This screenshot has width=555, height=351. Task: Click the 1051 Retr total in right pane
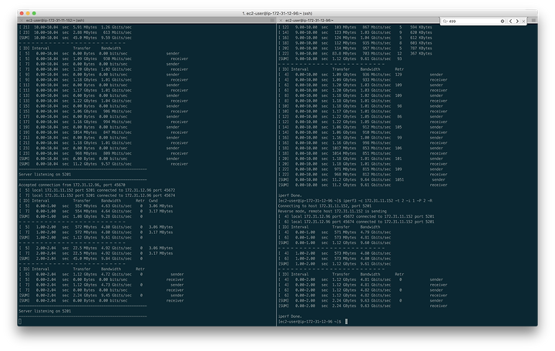pos(399,179)
